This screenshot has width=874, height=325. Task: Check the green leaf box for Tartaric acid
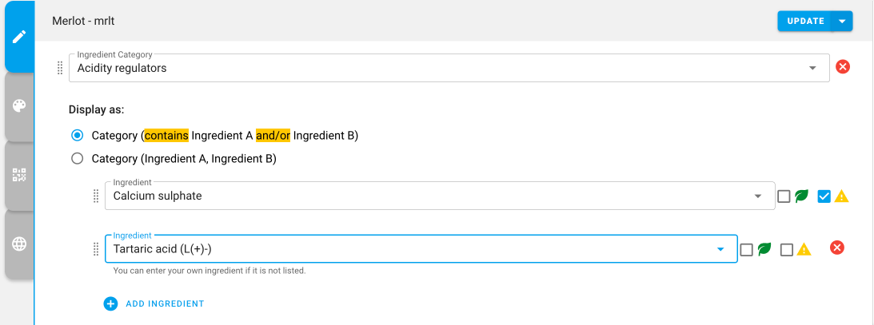746,250
